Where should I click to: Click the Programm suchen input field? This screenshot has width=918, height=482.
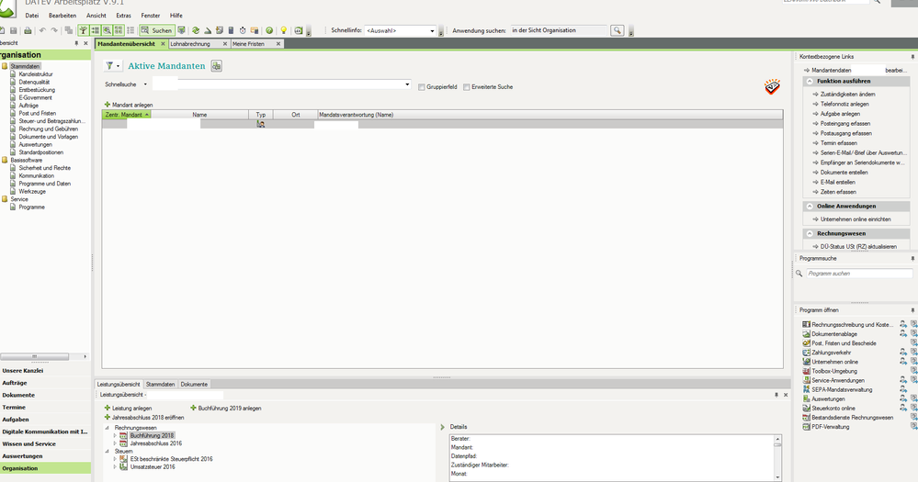click(x=859, y=274)
